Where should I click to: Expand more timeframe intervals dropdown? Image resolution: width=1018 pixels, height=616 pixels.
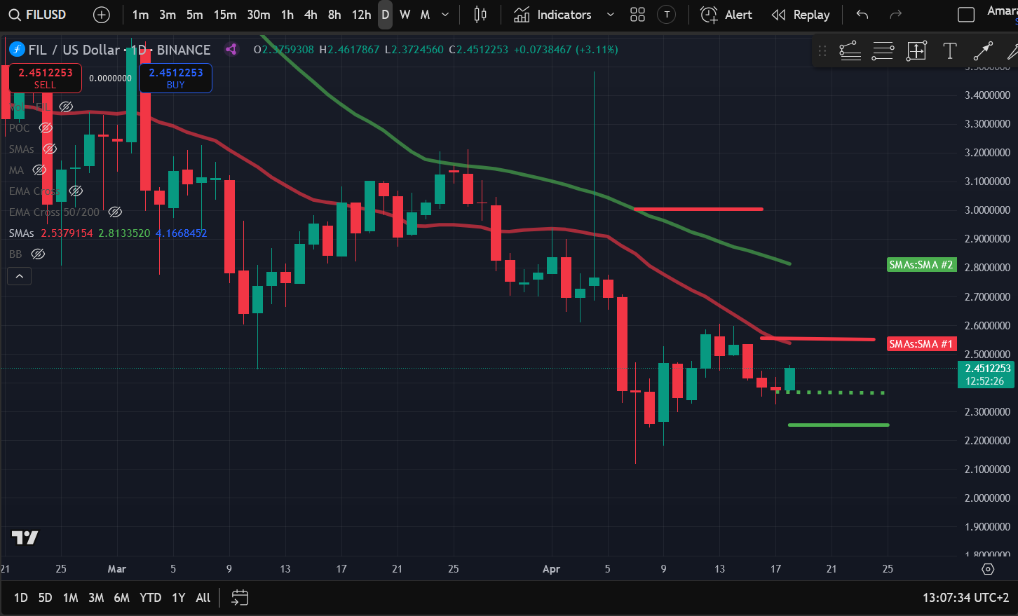coord(445,15)
